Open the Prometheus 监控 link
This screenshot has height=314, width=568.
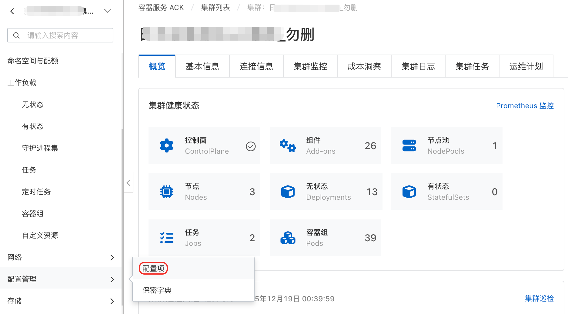525,106
